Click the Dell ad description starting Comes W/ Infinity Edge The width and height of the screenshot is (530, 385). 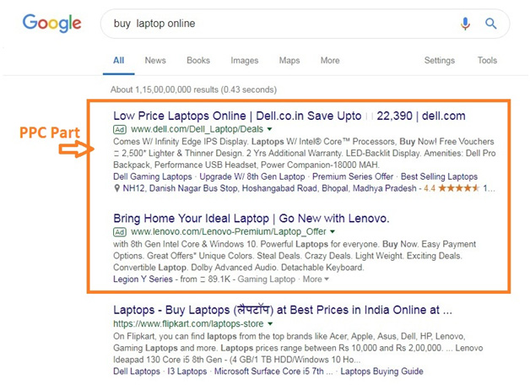304,153
